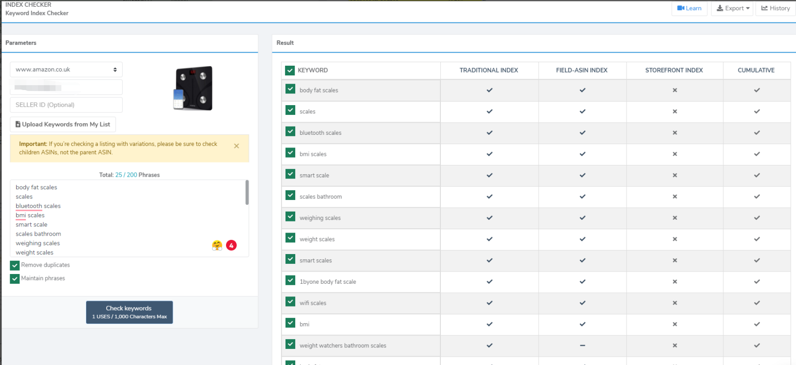Click the hugging face emoji icon
Image resolution: width=796 pixels, height=365 pixels.
pos(217,245)
